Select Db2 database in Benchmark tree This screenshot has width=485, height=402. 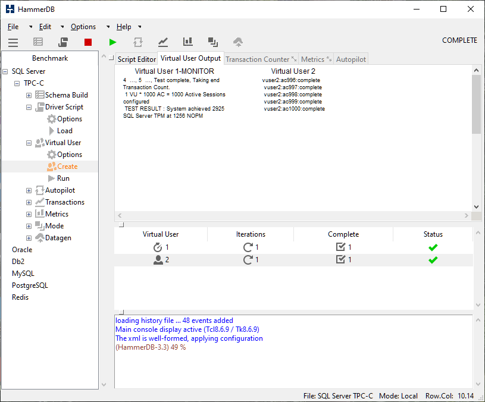coord(18,262)
